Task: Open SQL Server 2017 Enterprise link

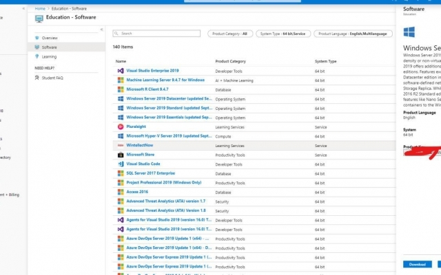Action: tap(150, 173)
